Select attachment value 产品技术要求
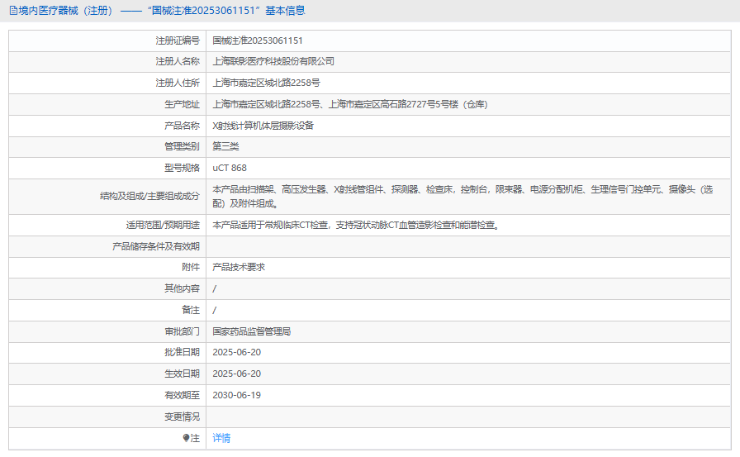 pos(239,267)
